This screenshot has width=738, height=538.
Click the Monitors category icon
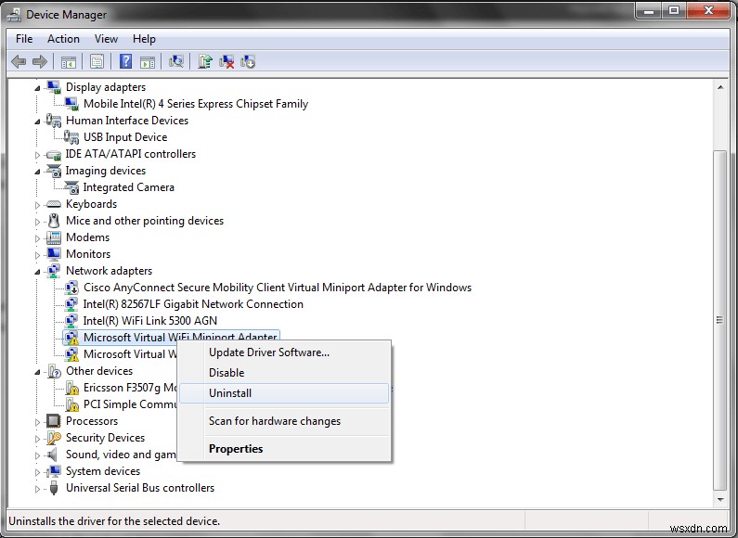tap(54, 254)
